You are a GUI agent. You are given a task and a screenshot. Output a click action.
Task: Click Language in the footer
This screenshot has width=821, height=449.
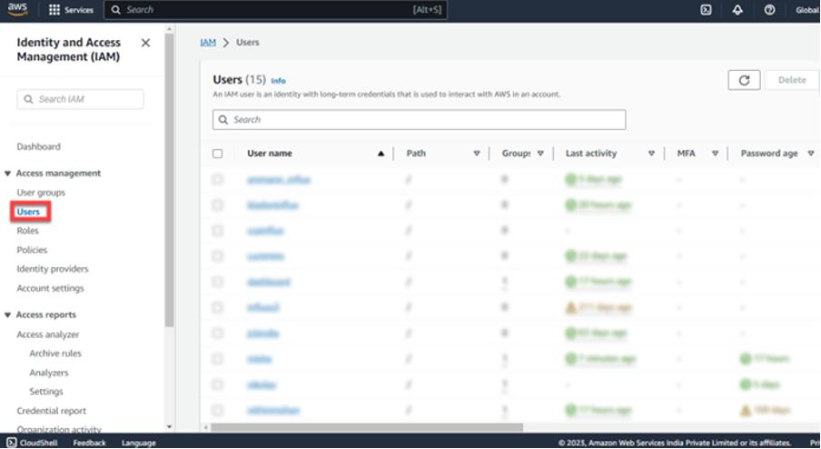tap(139, 443)
